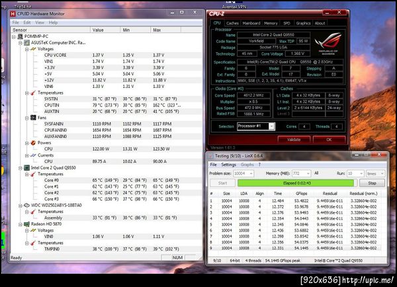Click the Republic of Gamers logo in CPU-Z
Viewport: 397px width, 287px height.
[x=328, y=44]
